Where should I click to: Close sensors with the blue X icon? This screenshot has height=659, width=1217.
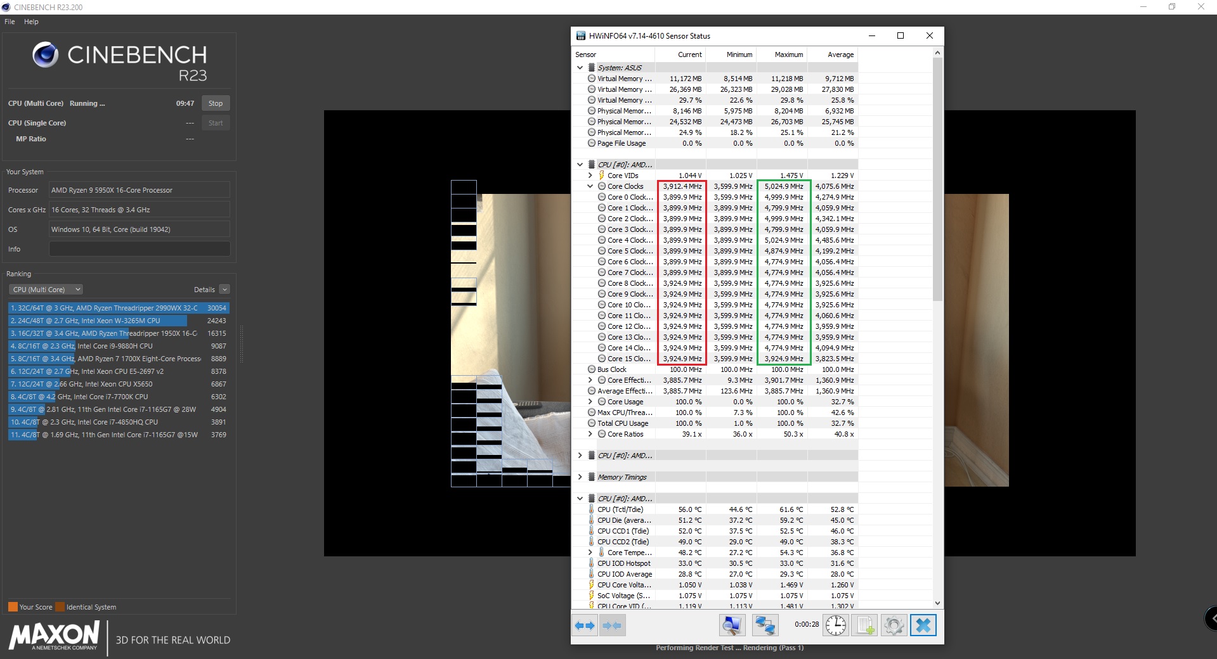(923, 625)
